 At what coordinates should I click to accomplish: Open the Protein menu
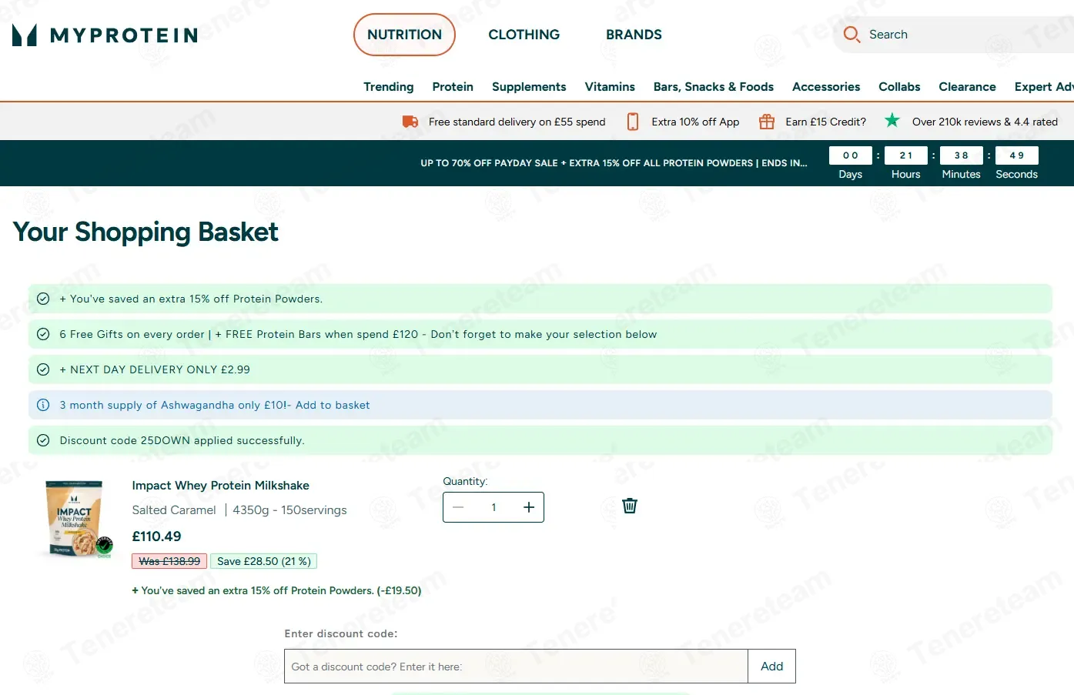coord(453,87)
